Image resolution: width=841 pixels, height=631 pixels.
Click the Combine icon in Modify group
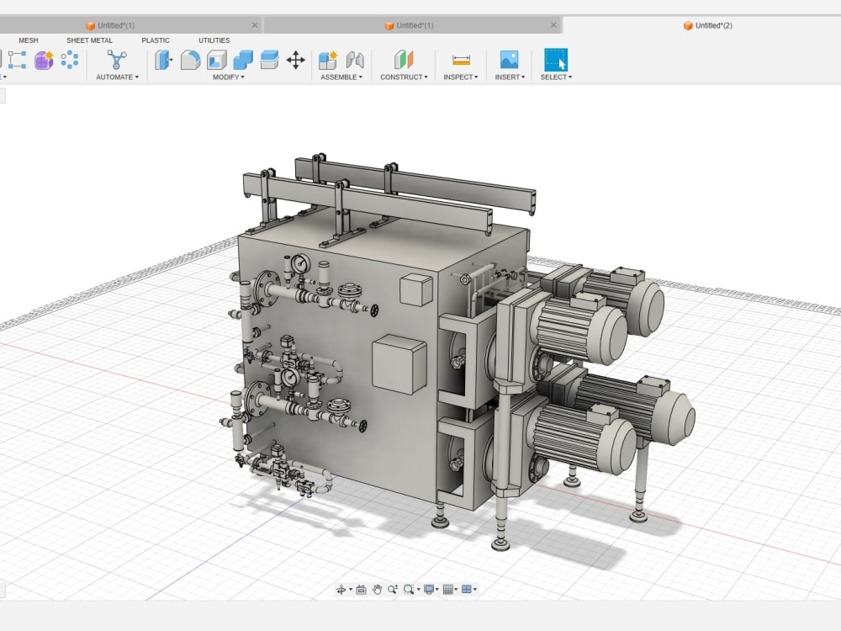tap(244, 59)
